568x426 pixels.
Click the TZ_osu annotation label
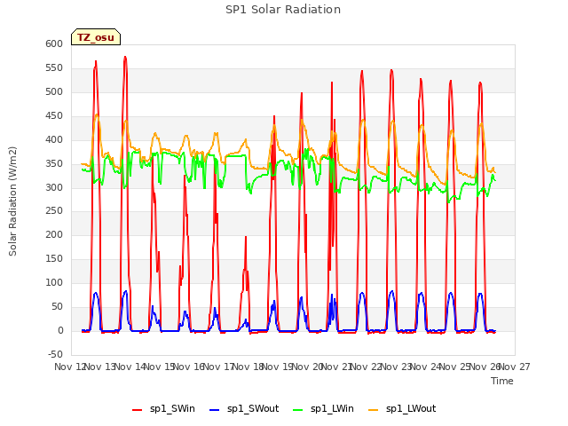pyautogui.click(x=96, y=37)
